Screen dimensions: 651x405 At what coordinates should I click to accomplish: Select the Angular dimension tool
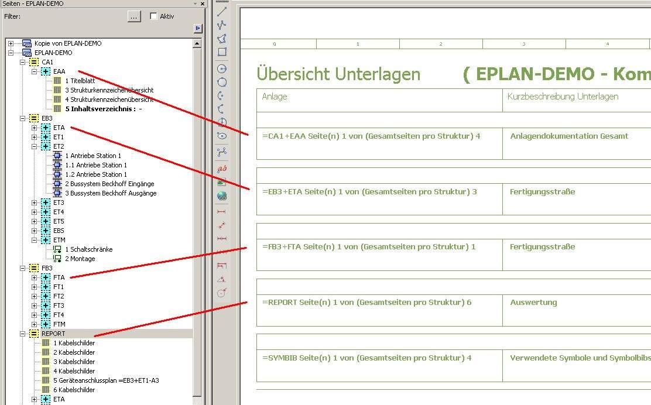click(x=222, y=279)
